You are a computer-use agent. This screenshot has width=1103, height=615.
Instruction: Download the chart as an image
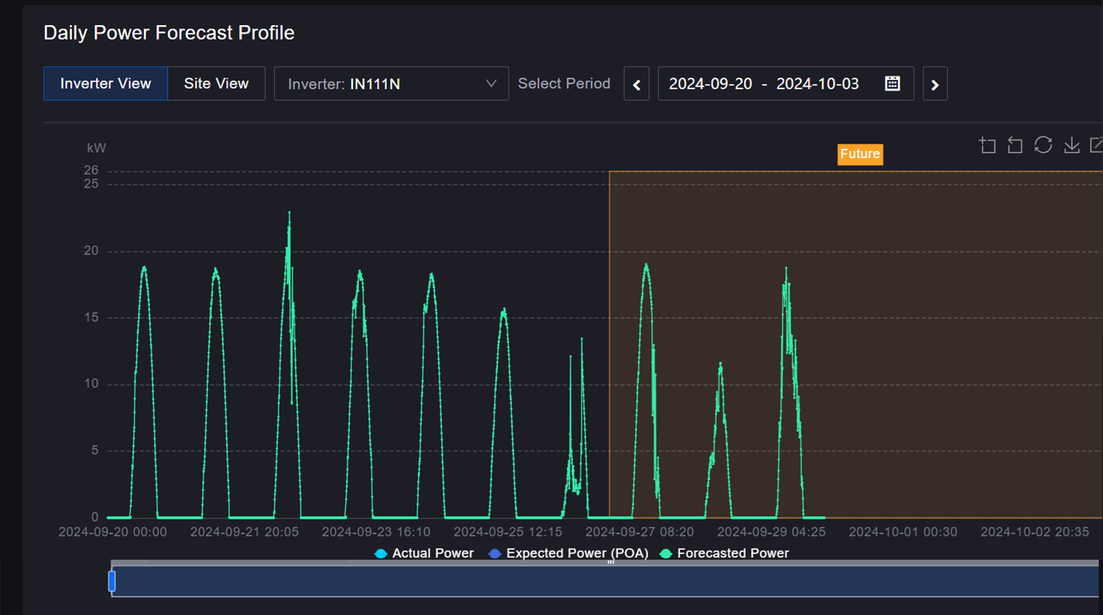[x=1072, y=145]
